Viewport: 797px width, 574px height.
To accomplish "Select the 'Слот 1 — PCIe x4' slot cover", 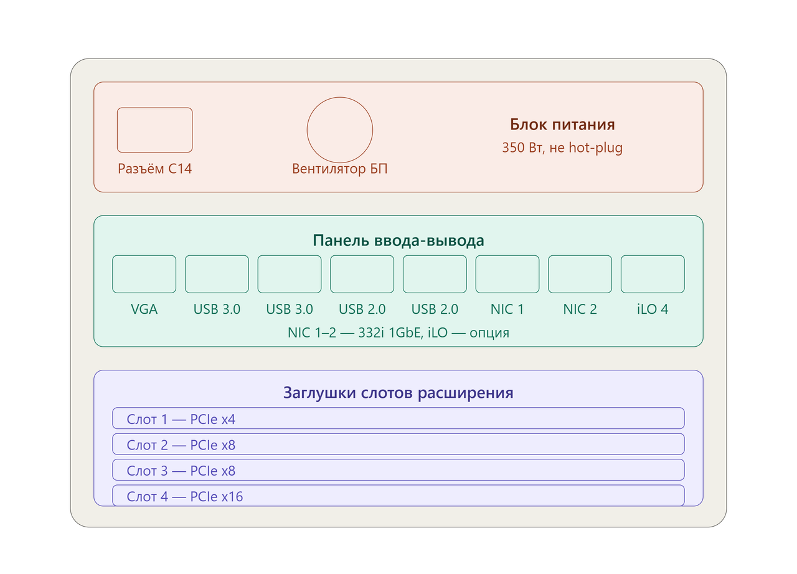I will [398, 418].
